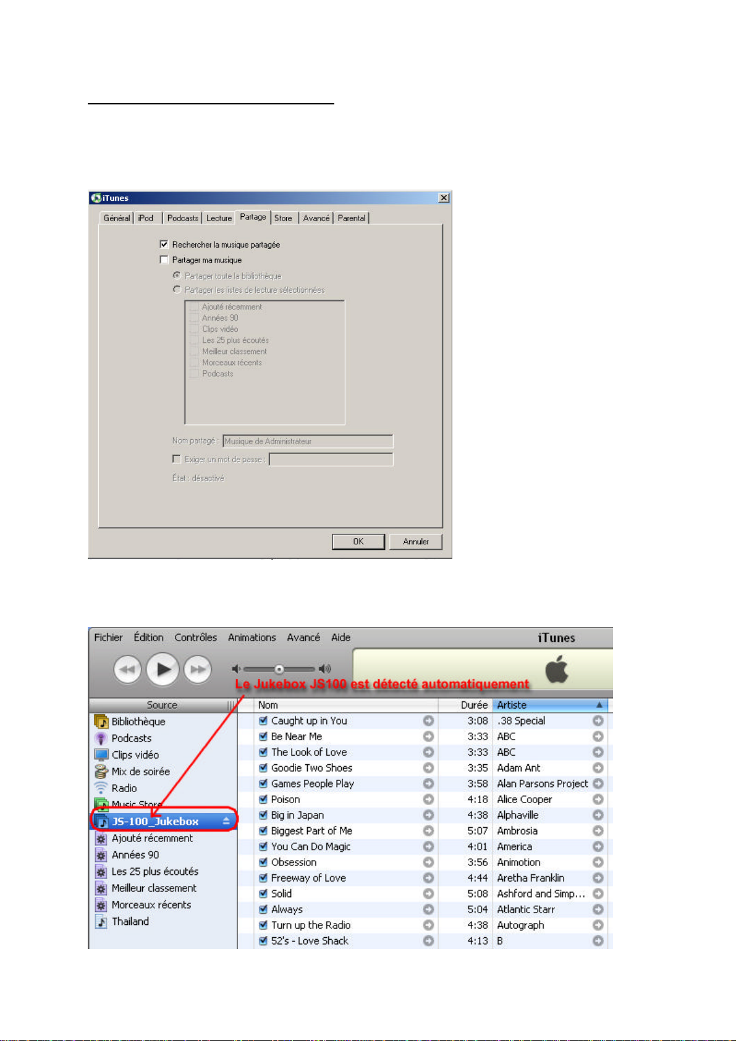This screenshot has height=1041, width=736.
Task: Click arrow icon next to Games People Play
Action: [x=428, y=783]
